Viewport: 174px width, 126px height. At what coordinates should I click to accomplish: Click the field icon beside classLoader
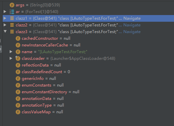[18, 58]
